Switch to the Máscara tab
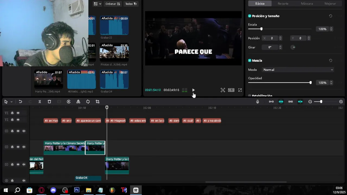This screenshot has height=195, width=347. [307, 4]
